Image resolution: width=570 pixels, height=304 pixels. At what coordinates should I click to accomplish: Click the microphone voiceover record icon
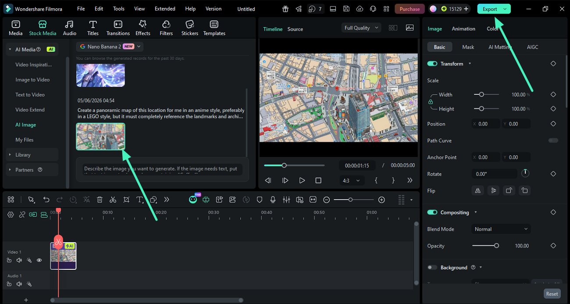273,200
